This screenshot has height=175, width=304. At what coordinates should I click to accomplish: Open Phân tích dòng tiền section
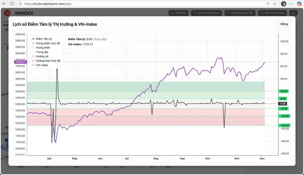point(240,13)
